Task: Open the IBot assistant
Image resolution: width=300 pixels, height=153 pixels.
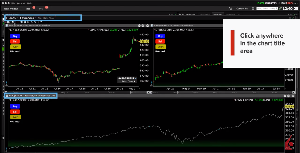Action: point(28,9)
